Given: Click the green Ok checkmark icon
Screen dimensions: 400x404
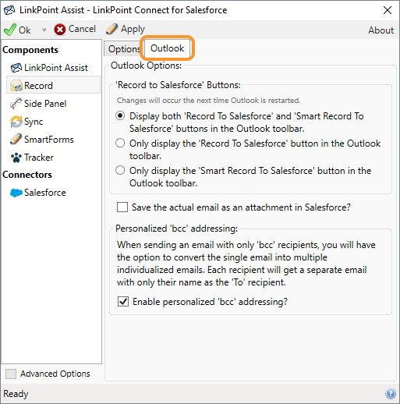Looking at the screenshot, I should (10, 30).
